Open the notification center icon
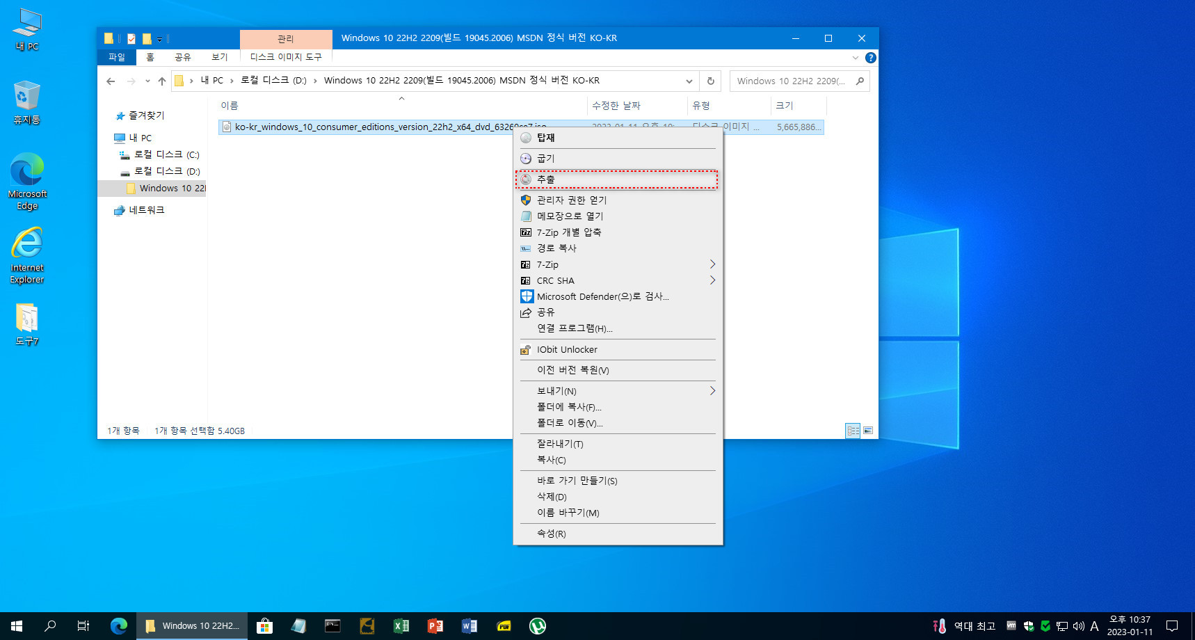 [x=1172, y=626]
